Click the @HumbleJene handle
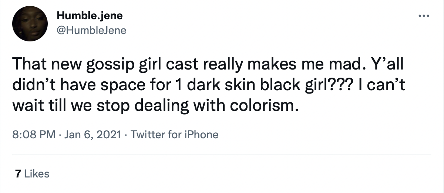This screenshot has width=444, height=193. pos(91,30)
